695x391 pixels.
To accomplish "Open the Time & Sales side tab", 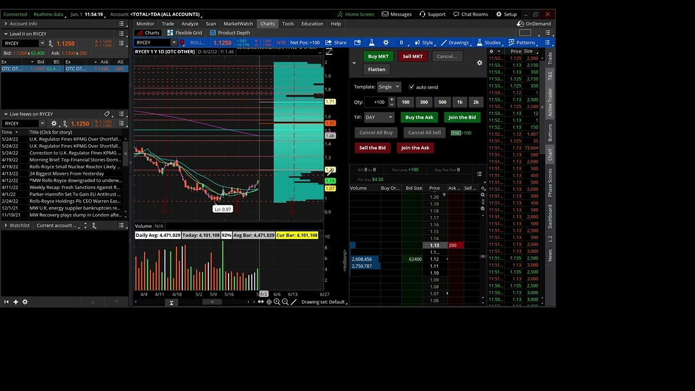I will (x=549, y=75).
